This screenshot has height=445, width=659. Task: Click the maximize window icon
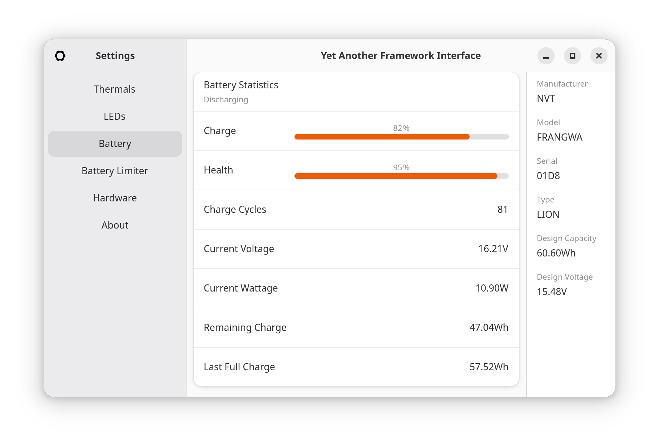click(x=572, y=56)
